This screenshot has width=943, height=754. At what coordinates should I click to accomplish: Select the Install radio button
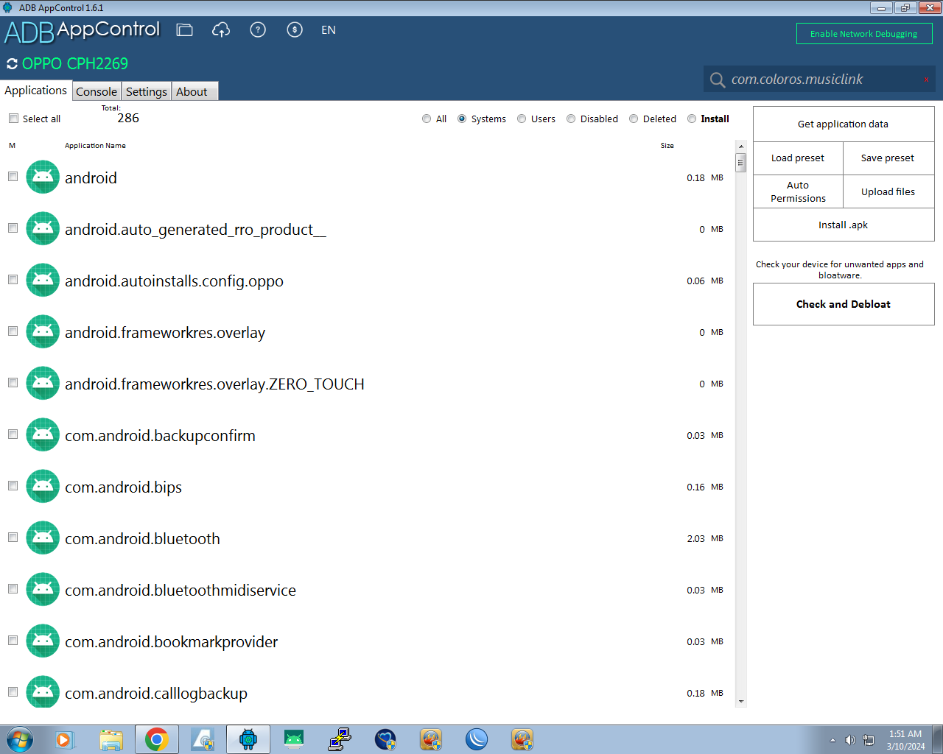point(692,119)
